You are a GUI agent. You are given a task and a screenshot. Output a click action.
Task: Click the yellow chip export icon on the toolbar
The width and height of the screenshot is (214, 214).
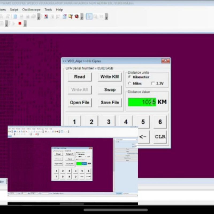click(70, 16)
